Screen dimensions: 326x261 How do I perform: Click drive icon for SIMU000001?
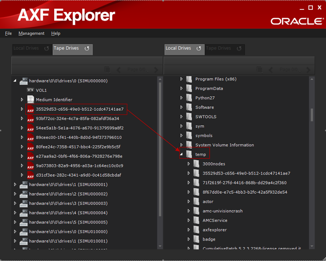coord(23,185)
